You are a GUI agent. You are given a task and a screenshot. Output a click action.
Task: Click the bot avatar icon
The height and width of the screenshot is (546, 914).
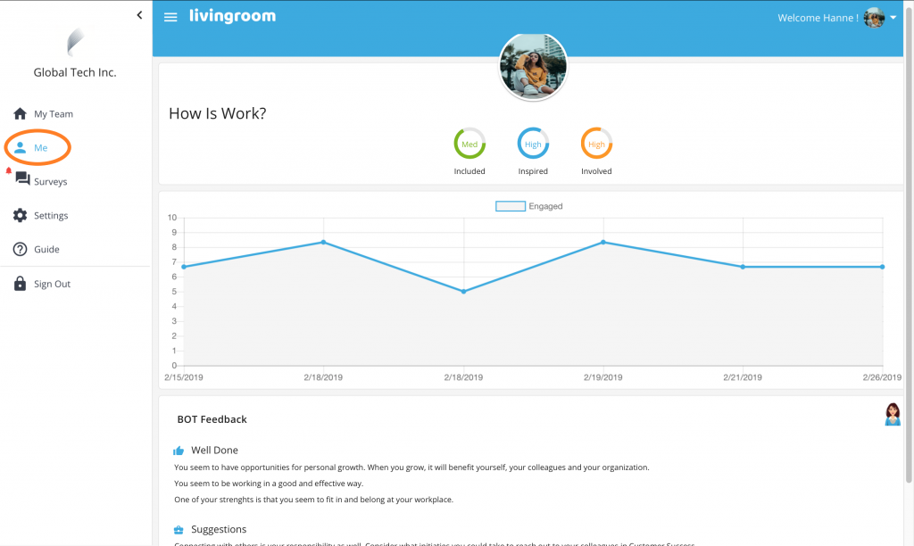pos(893,414)
